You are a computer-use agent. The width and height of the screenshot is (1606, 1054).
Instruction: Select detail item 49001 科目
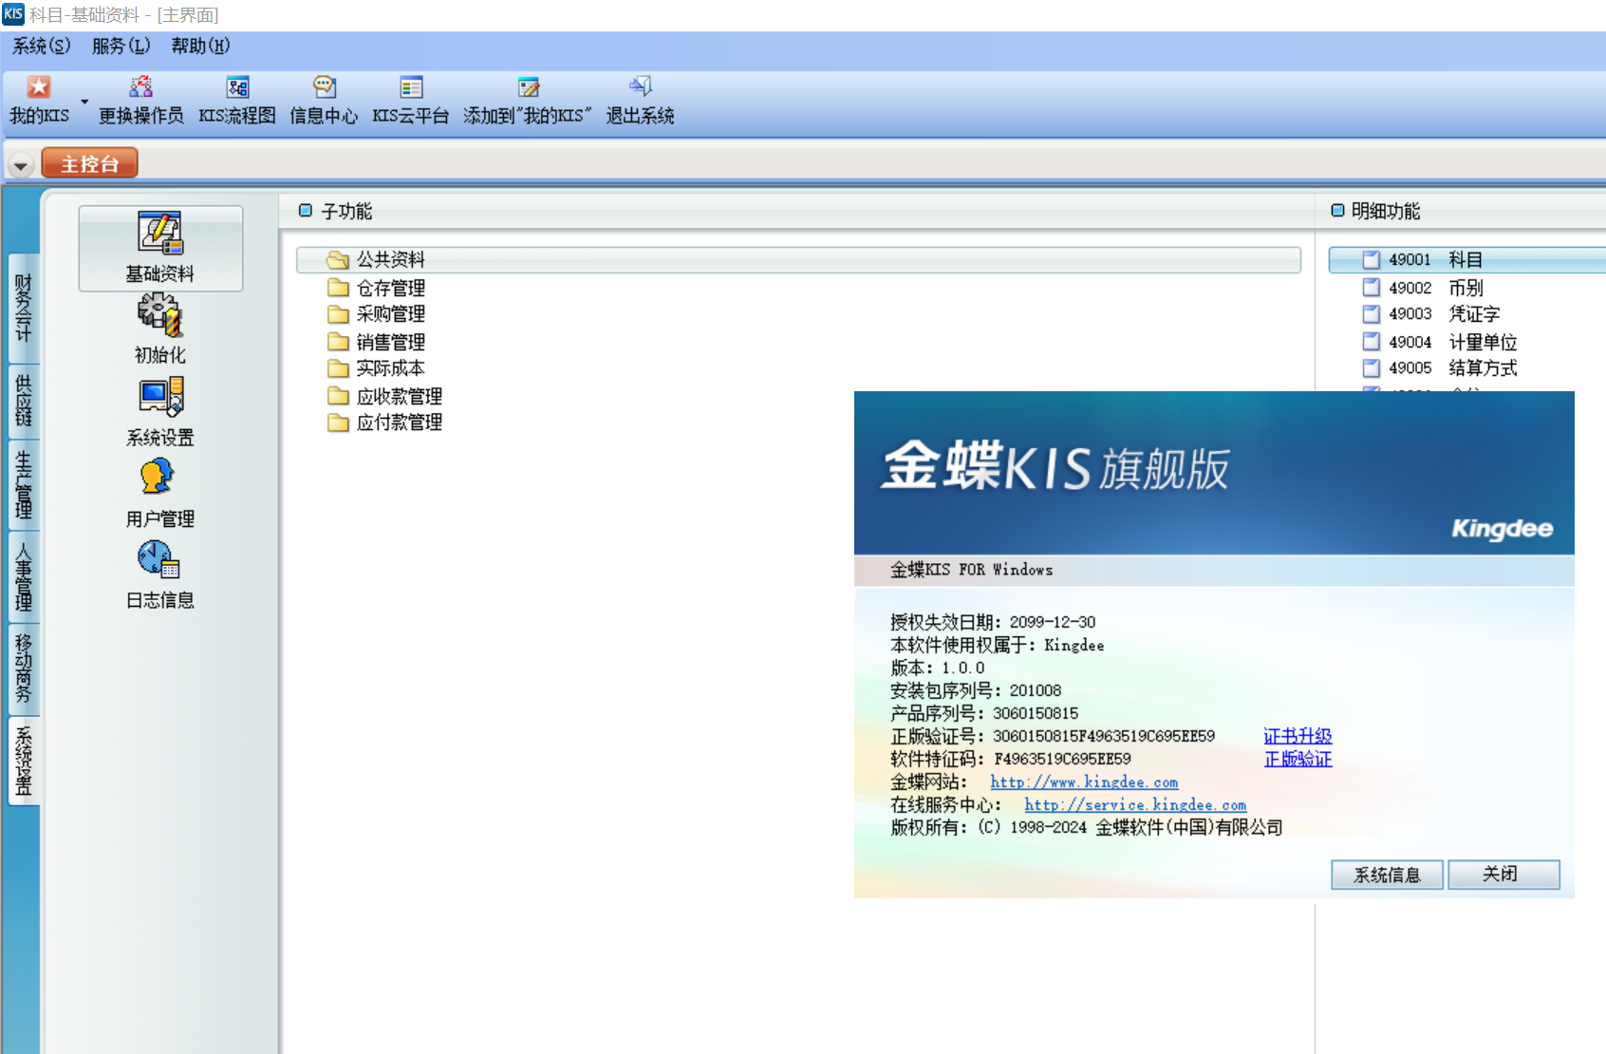click(x=1467, y=259)
